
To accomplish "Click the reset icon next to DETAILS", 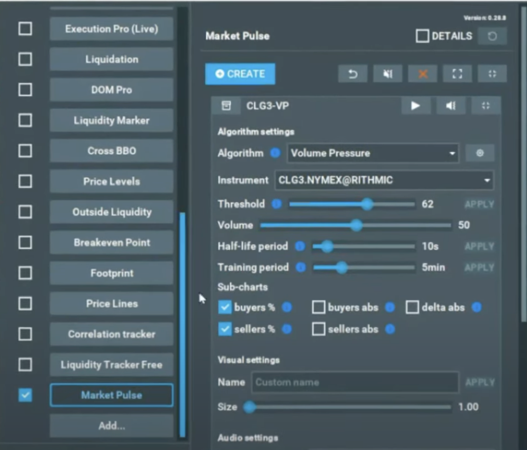I will tap(492, 36).
